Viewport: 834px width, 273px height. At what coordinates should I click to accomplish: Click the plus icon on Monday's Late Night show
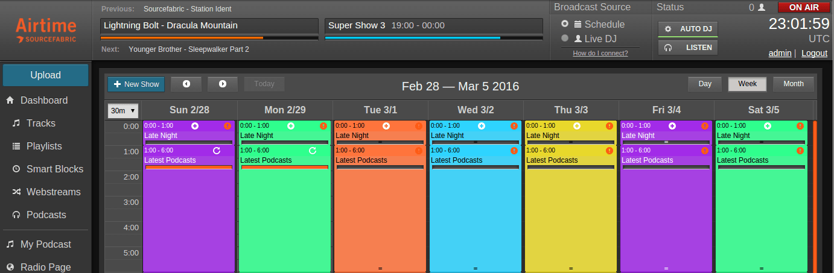291,126
